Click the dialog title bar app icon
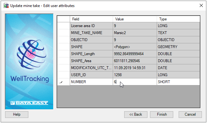207x123 pixels. (x=6, y=6)
